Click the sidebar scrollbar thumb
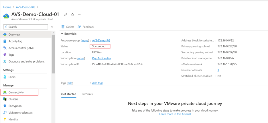The image size is (268, 123). [53, 54]
